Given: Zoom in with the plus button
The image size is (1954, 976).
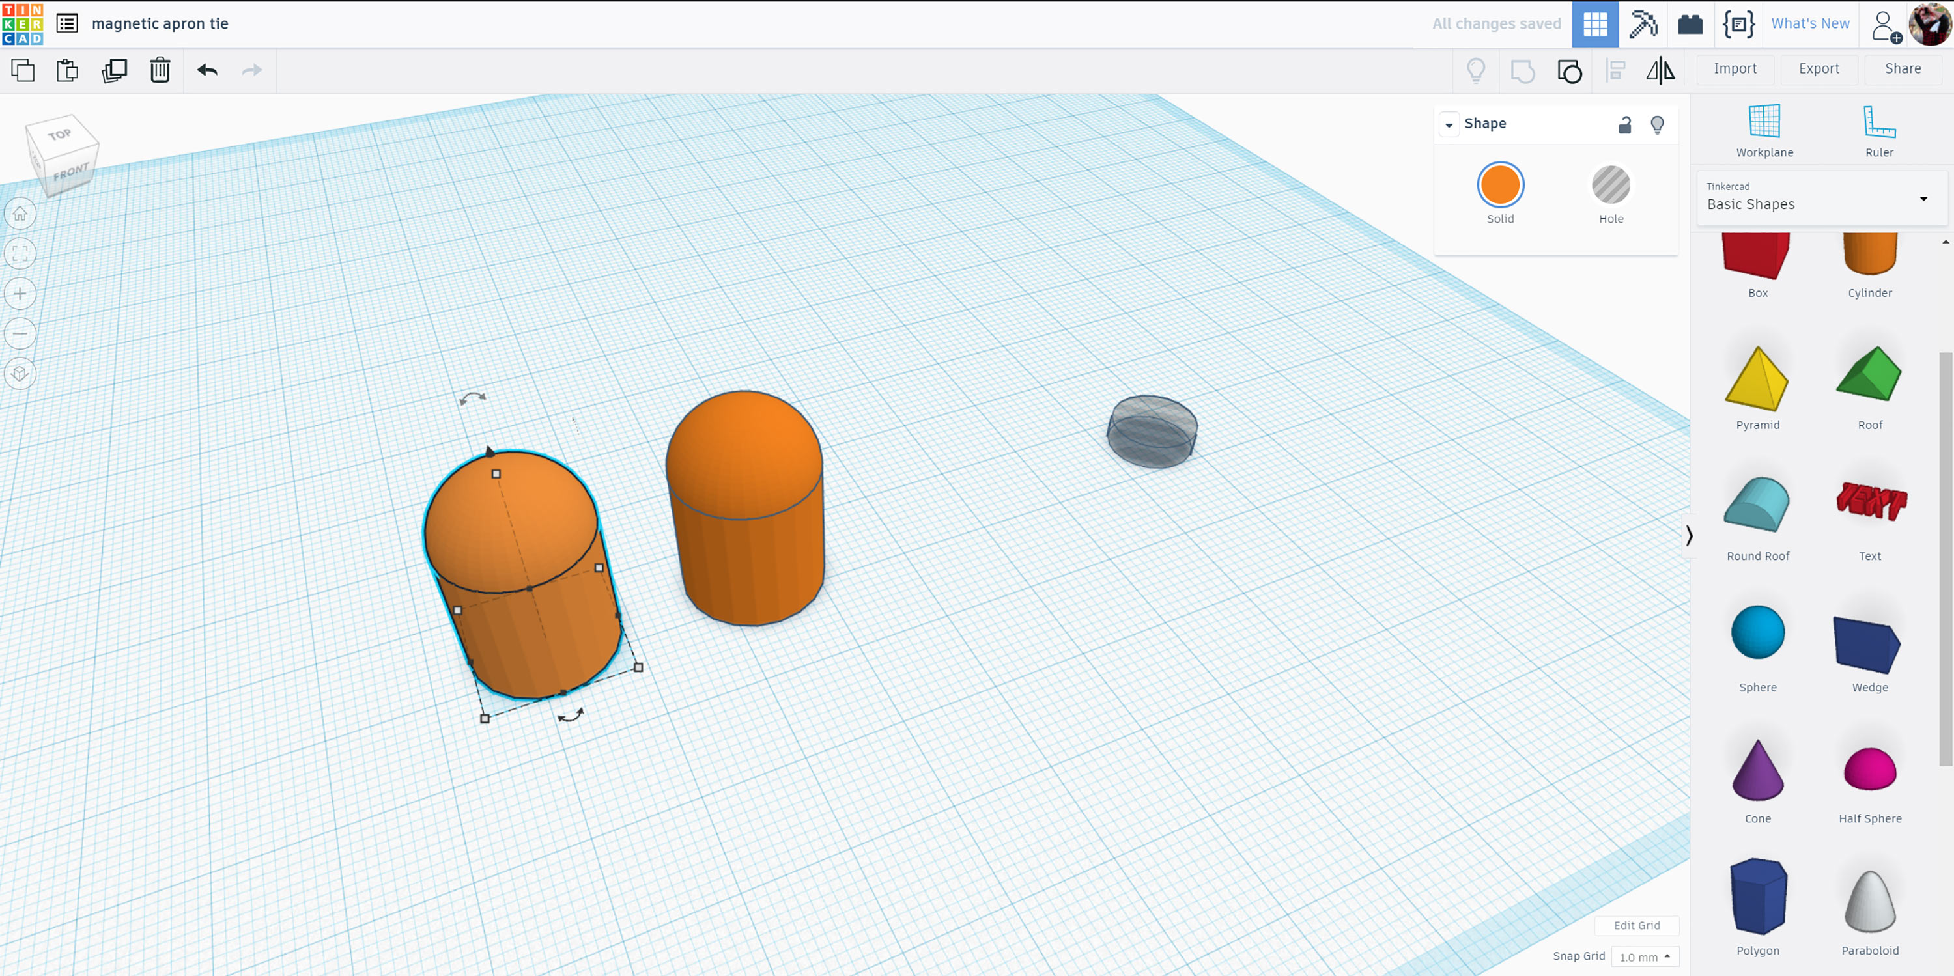Looking at the screenshot, I should coord(20,294).
